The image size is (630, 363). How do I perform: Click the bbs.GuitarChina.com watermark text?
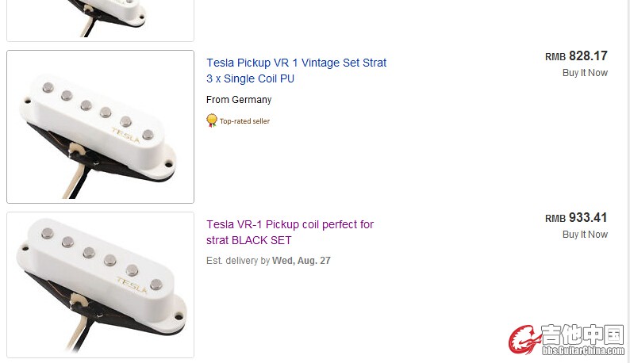point(582,350)
